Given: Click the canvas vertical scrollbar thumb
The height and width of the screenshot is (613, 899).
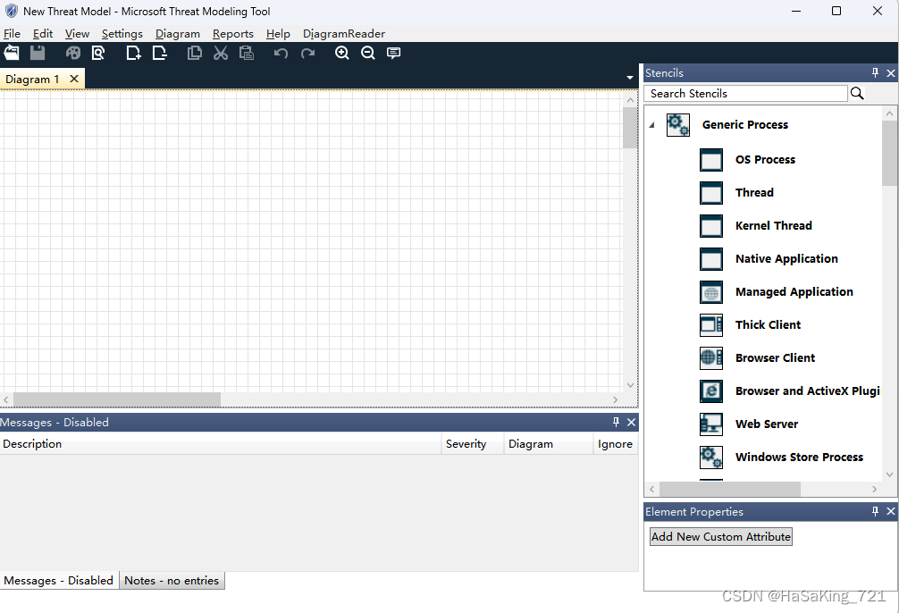Looking at the screenshot, I should [630, 128].
